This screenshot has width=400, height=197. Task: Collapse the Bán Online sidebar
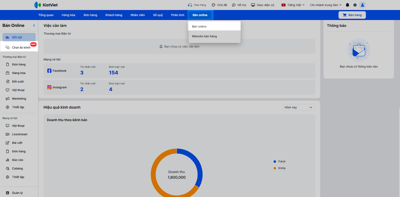click(34, 25)
